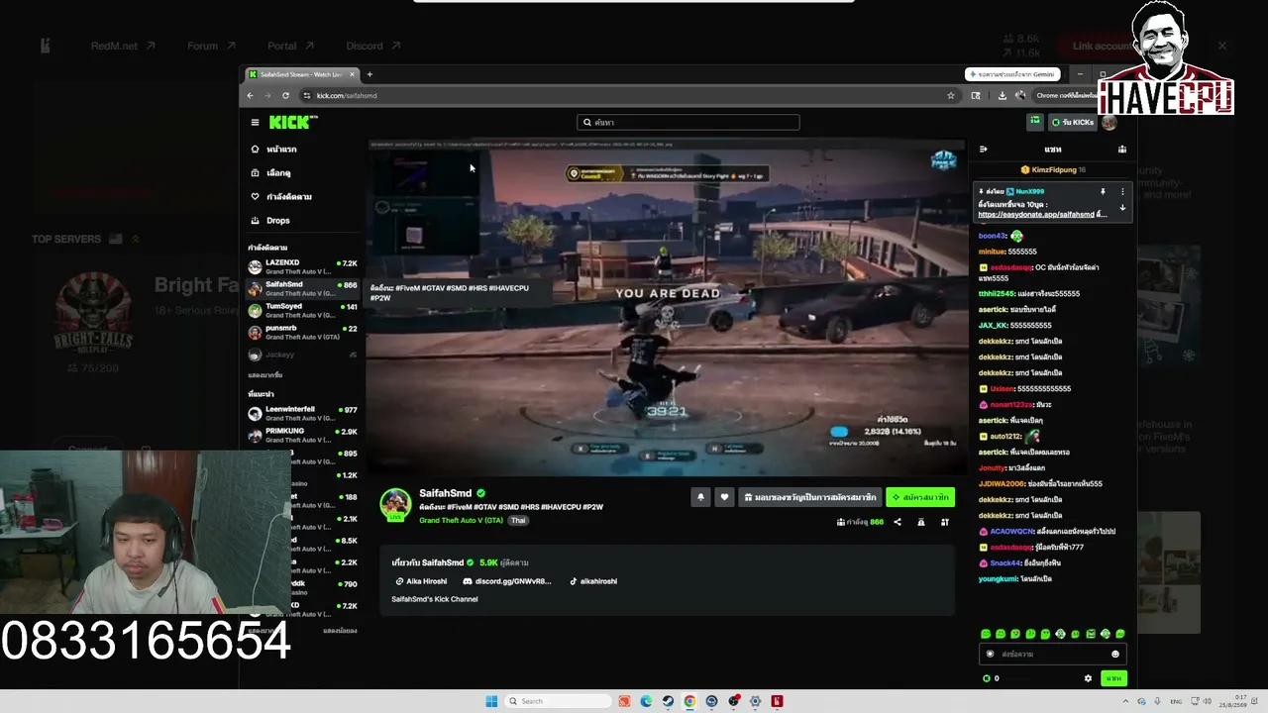Follow SaifahSmd with heart button
Screen dimensions: 1268x713
pyautogui.click(x=724, y=497)
